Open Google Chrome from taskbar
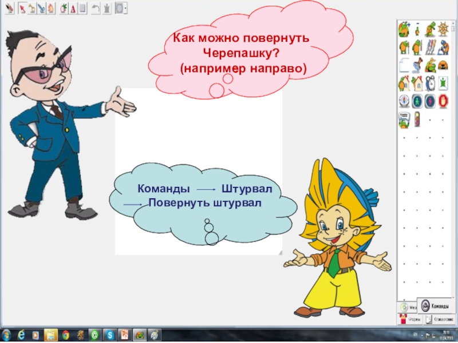458x343 pixels. pyautogui.click(x=66, y=336)
